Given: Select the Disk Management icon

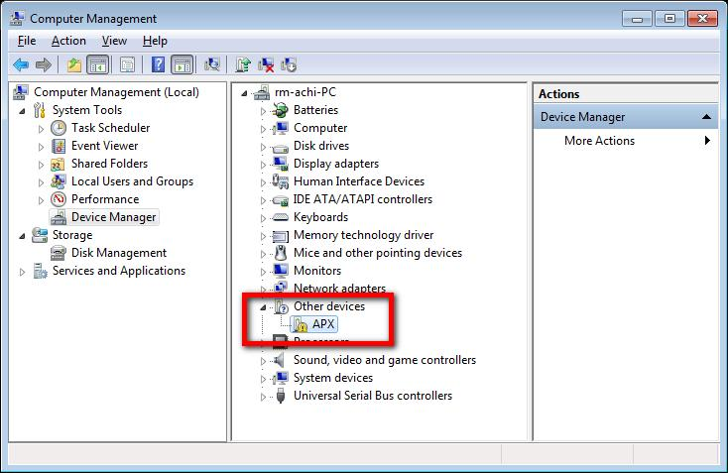Looking at the screenshot, I should [59, 253].
